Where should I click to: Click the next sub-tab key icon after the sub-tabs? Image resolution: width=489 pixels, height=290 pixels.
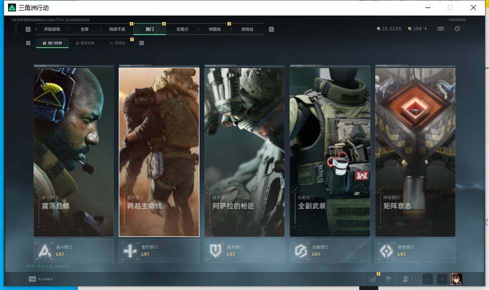point(142,43)
